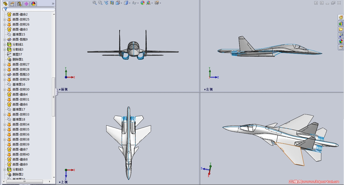Open the Design Library task pane tab

coord(341,23)
